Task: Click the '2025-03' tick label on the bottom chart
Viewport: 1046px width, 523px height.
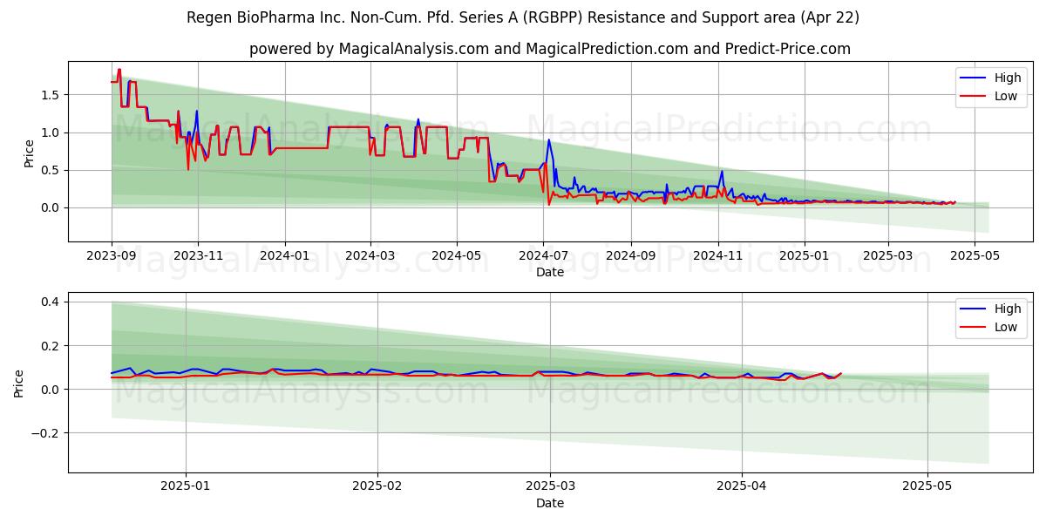Action: (550, 486)
